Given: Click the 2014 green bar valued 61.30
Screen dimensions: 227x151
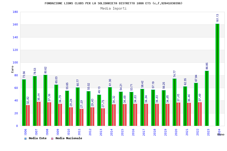Looking at the screenshot, I should pyautogui.click(x=110, y=106).
